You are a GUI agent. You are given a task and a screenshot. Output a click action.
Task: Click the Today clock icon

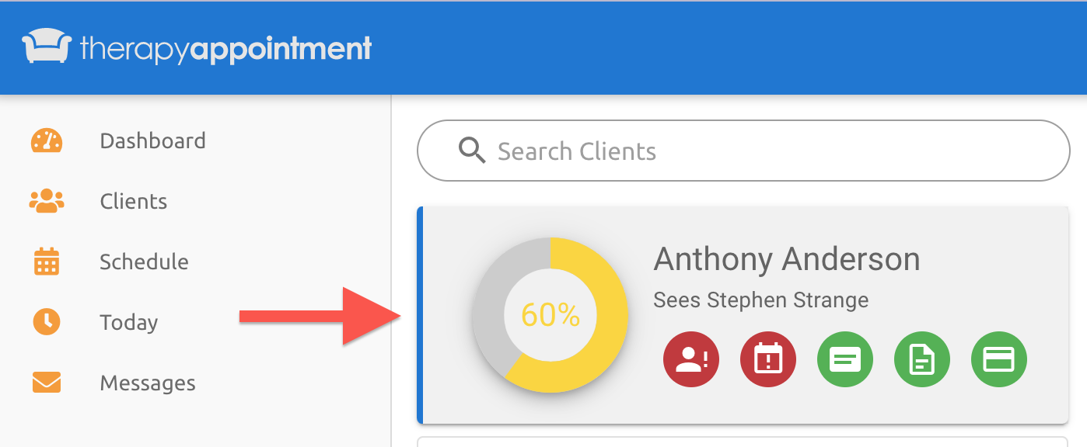(x=47, y=322)
